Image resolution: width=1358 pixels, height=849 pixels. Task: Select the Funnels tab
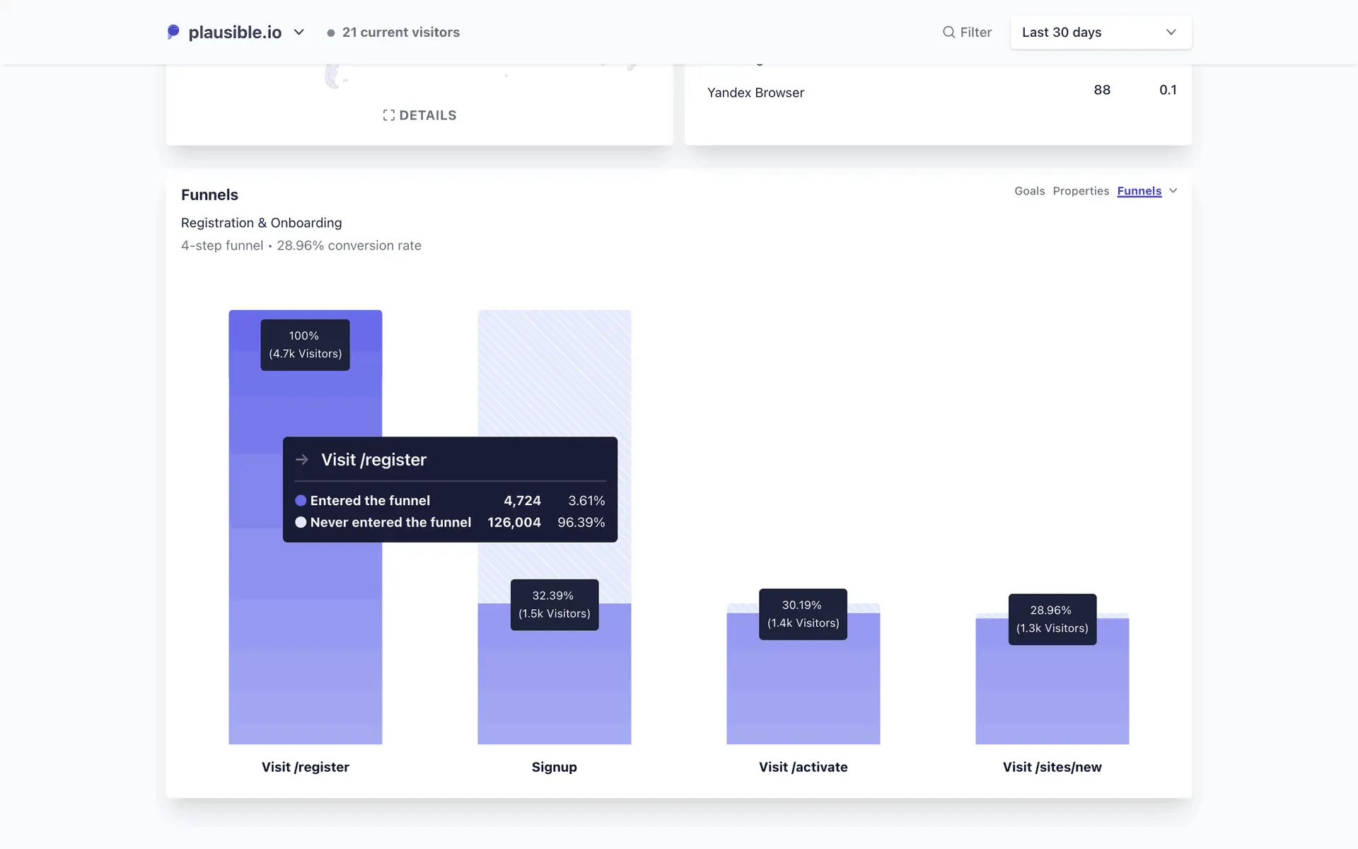click(x=1139, y=191)
